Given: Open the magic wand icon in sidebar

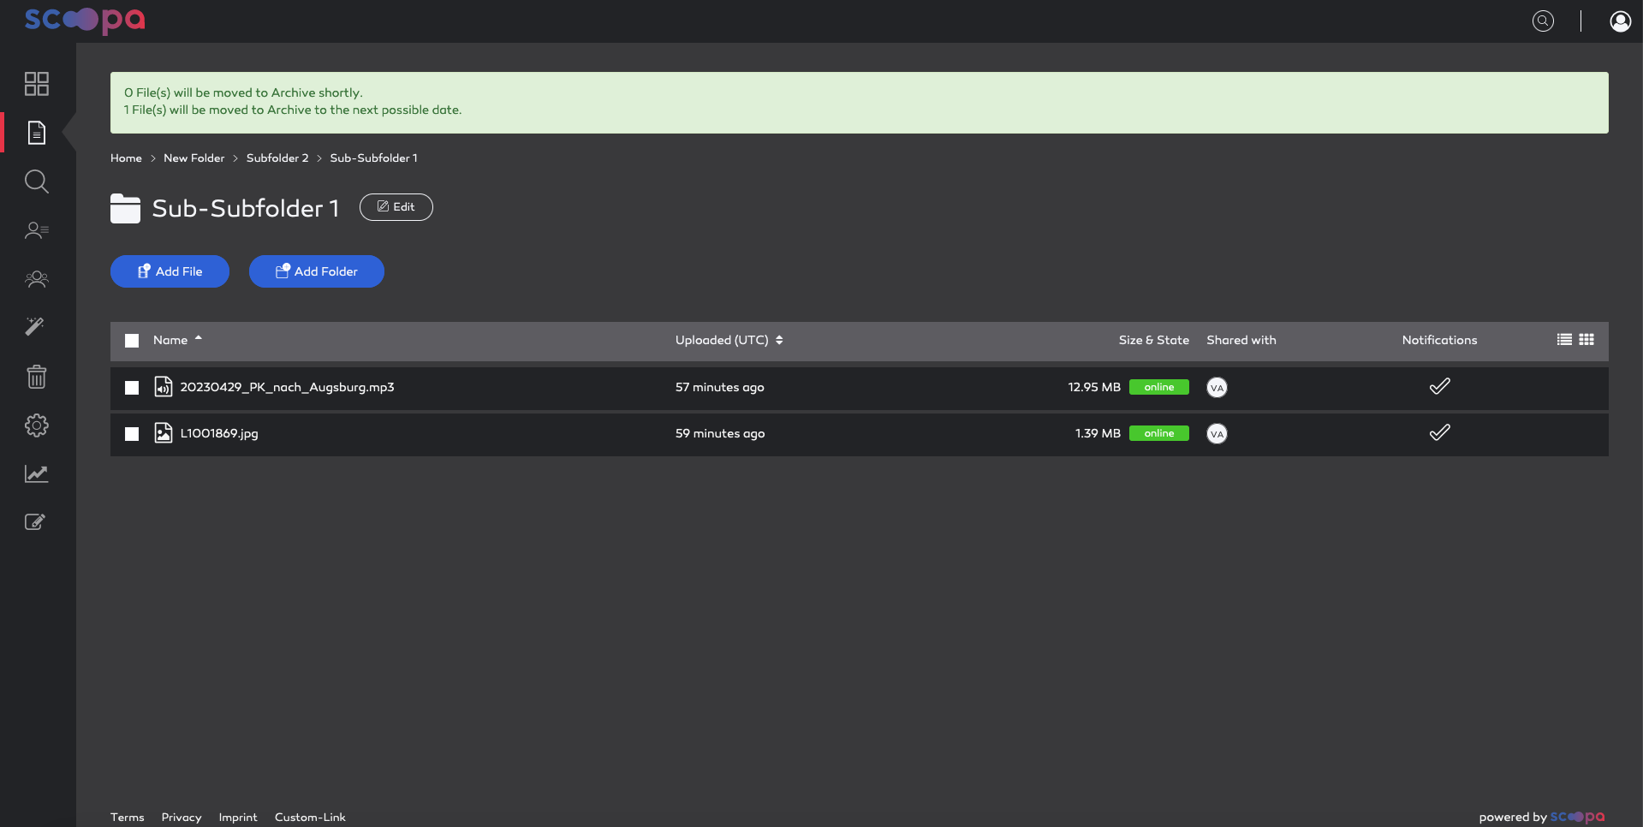Looking at the screenshot, I should [35, 326].
